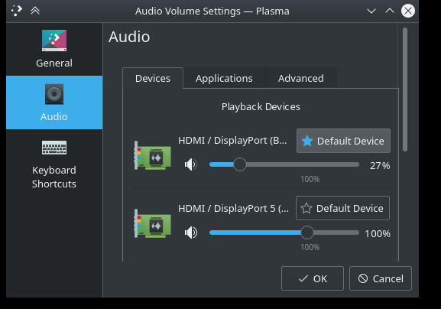Click the first HDMI sound card icon
This screenshot has width=441, height=309.
click(152, 155)
